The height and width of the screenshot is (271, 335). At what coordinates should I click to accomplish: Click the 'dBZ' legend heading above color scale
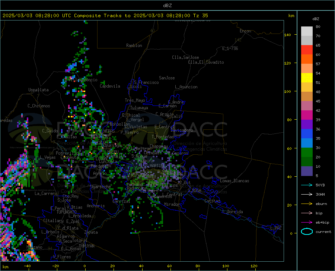click(x=316, y=19)
